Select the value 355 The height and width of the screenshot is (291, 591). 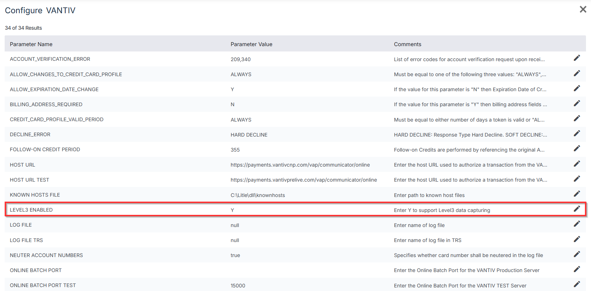click(235, 150)
